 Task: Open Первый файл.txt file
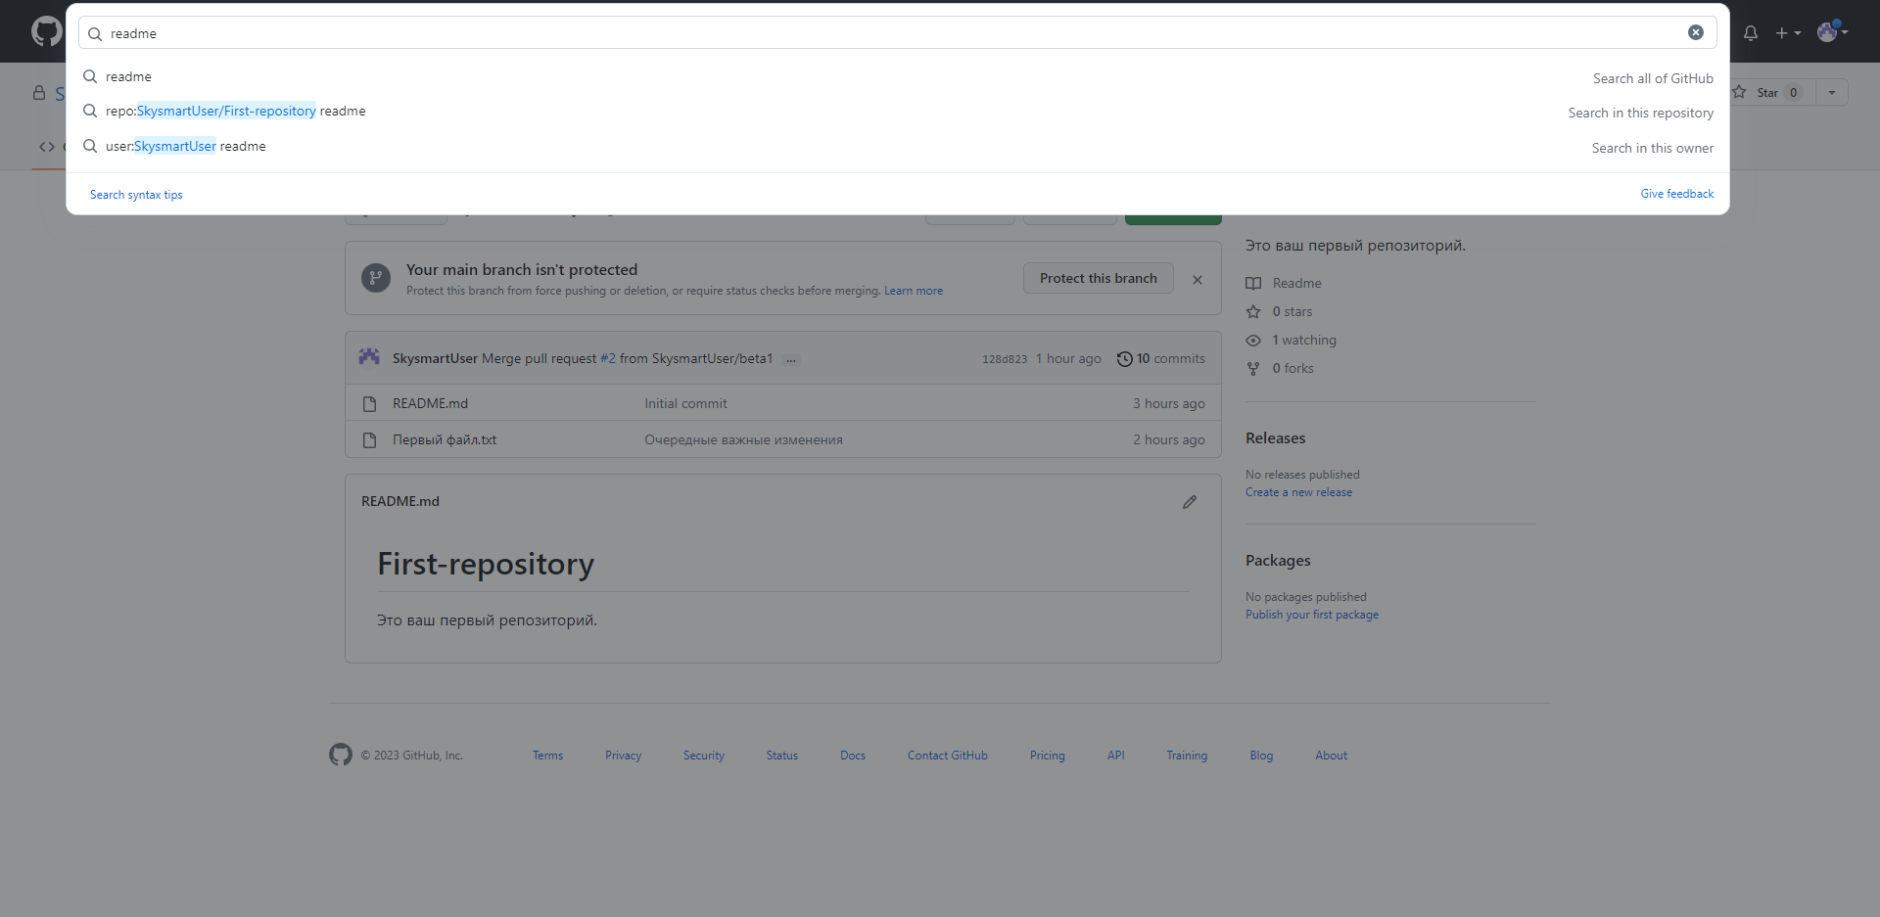click(445, 439)
